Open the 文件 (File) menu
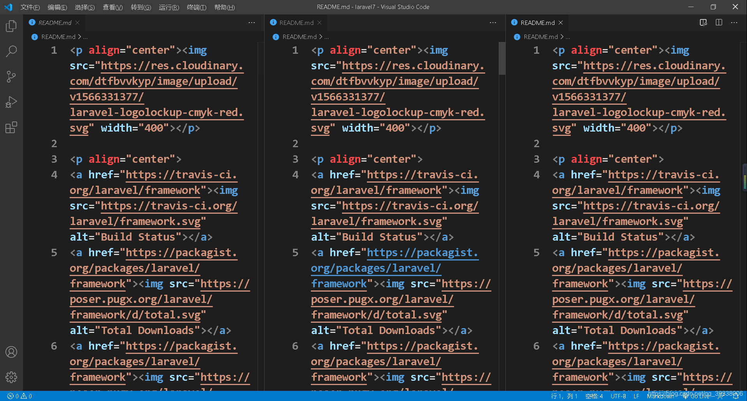 [x=30, y=7]
